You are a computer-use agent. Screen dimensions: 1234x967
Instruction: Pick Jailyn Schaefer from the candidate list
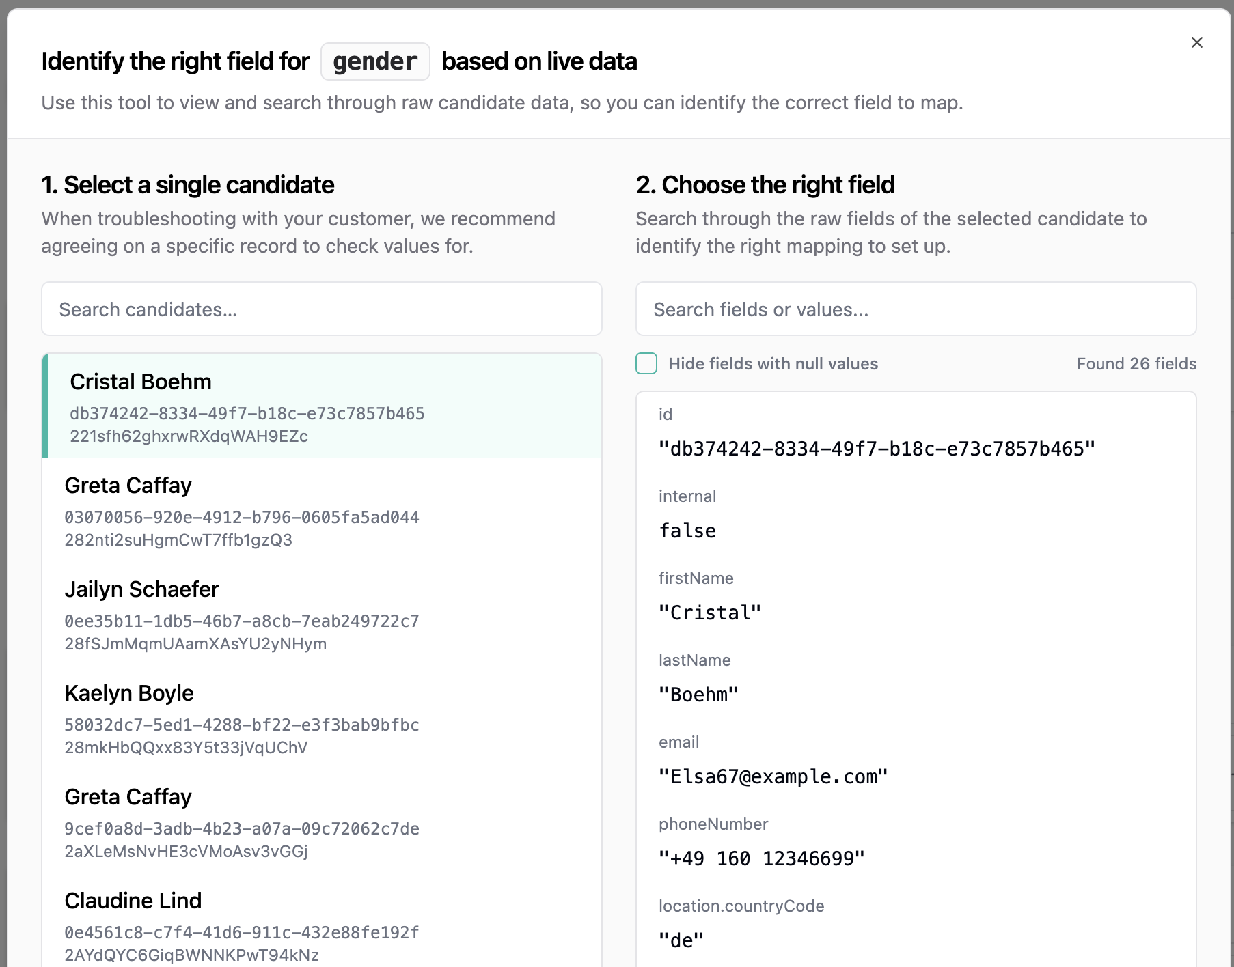point(321,613)
